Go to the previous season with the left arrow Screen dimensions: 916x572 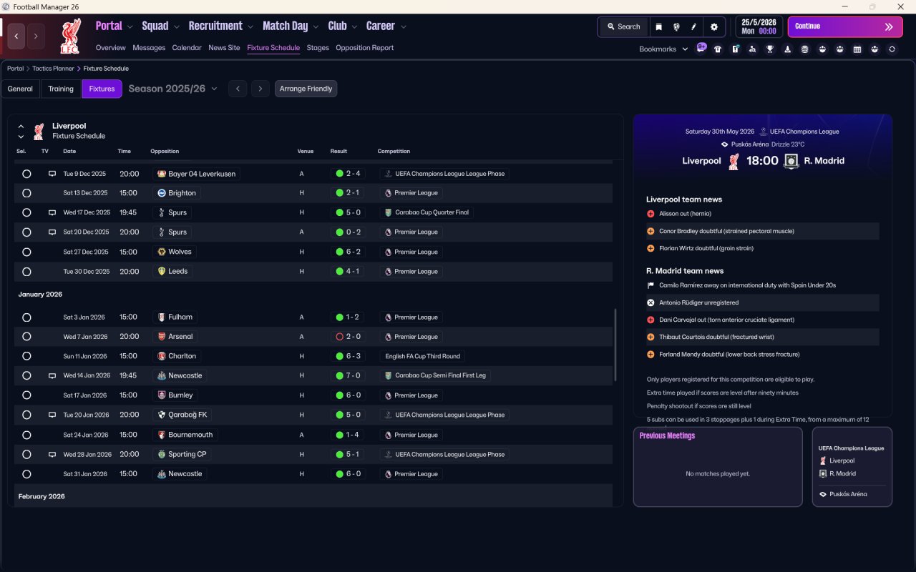pyautogui.click(x=238, y=89)
